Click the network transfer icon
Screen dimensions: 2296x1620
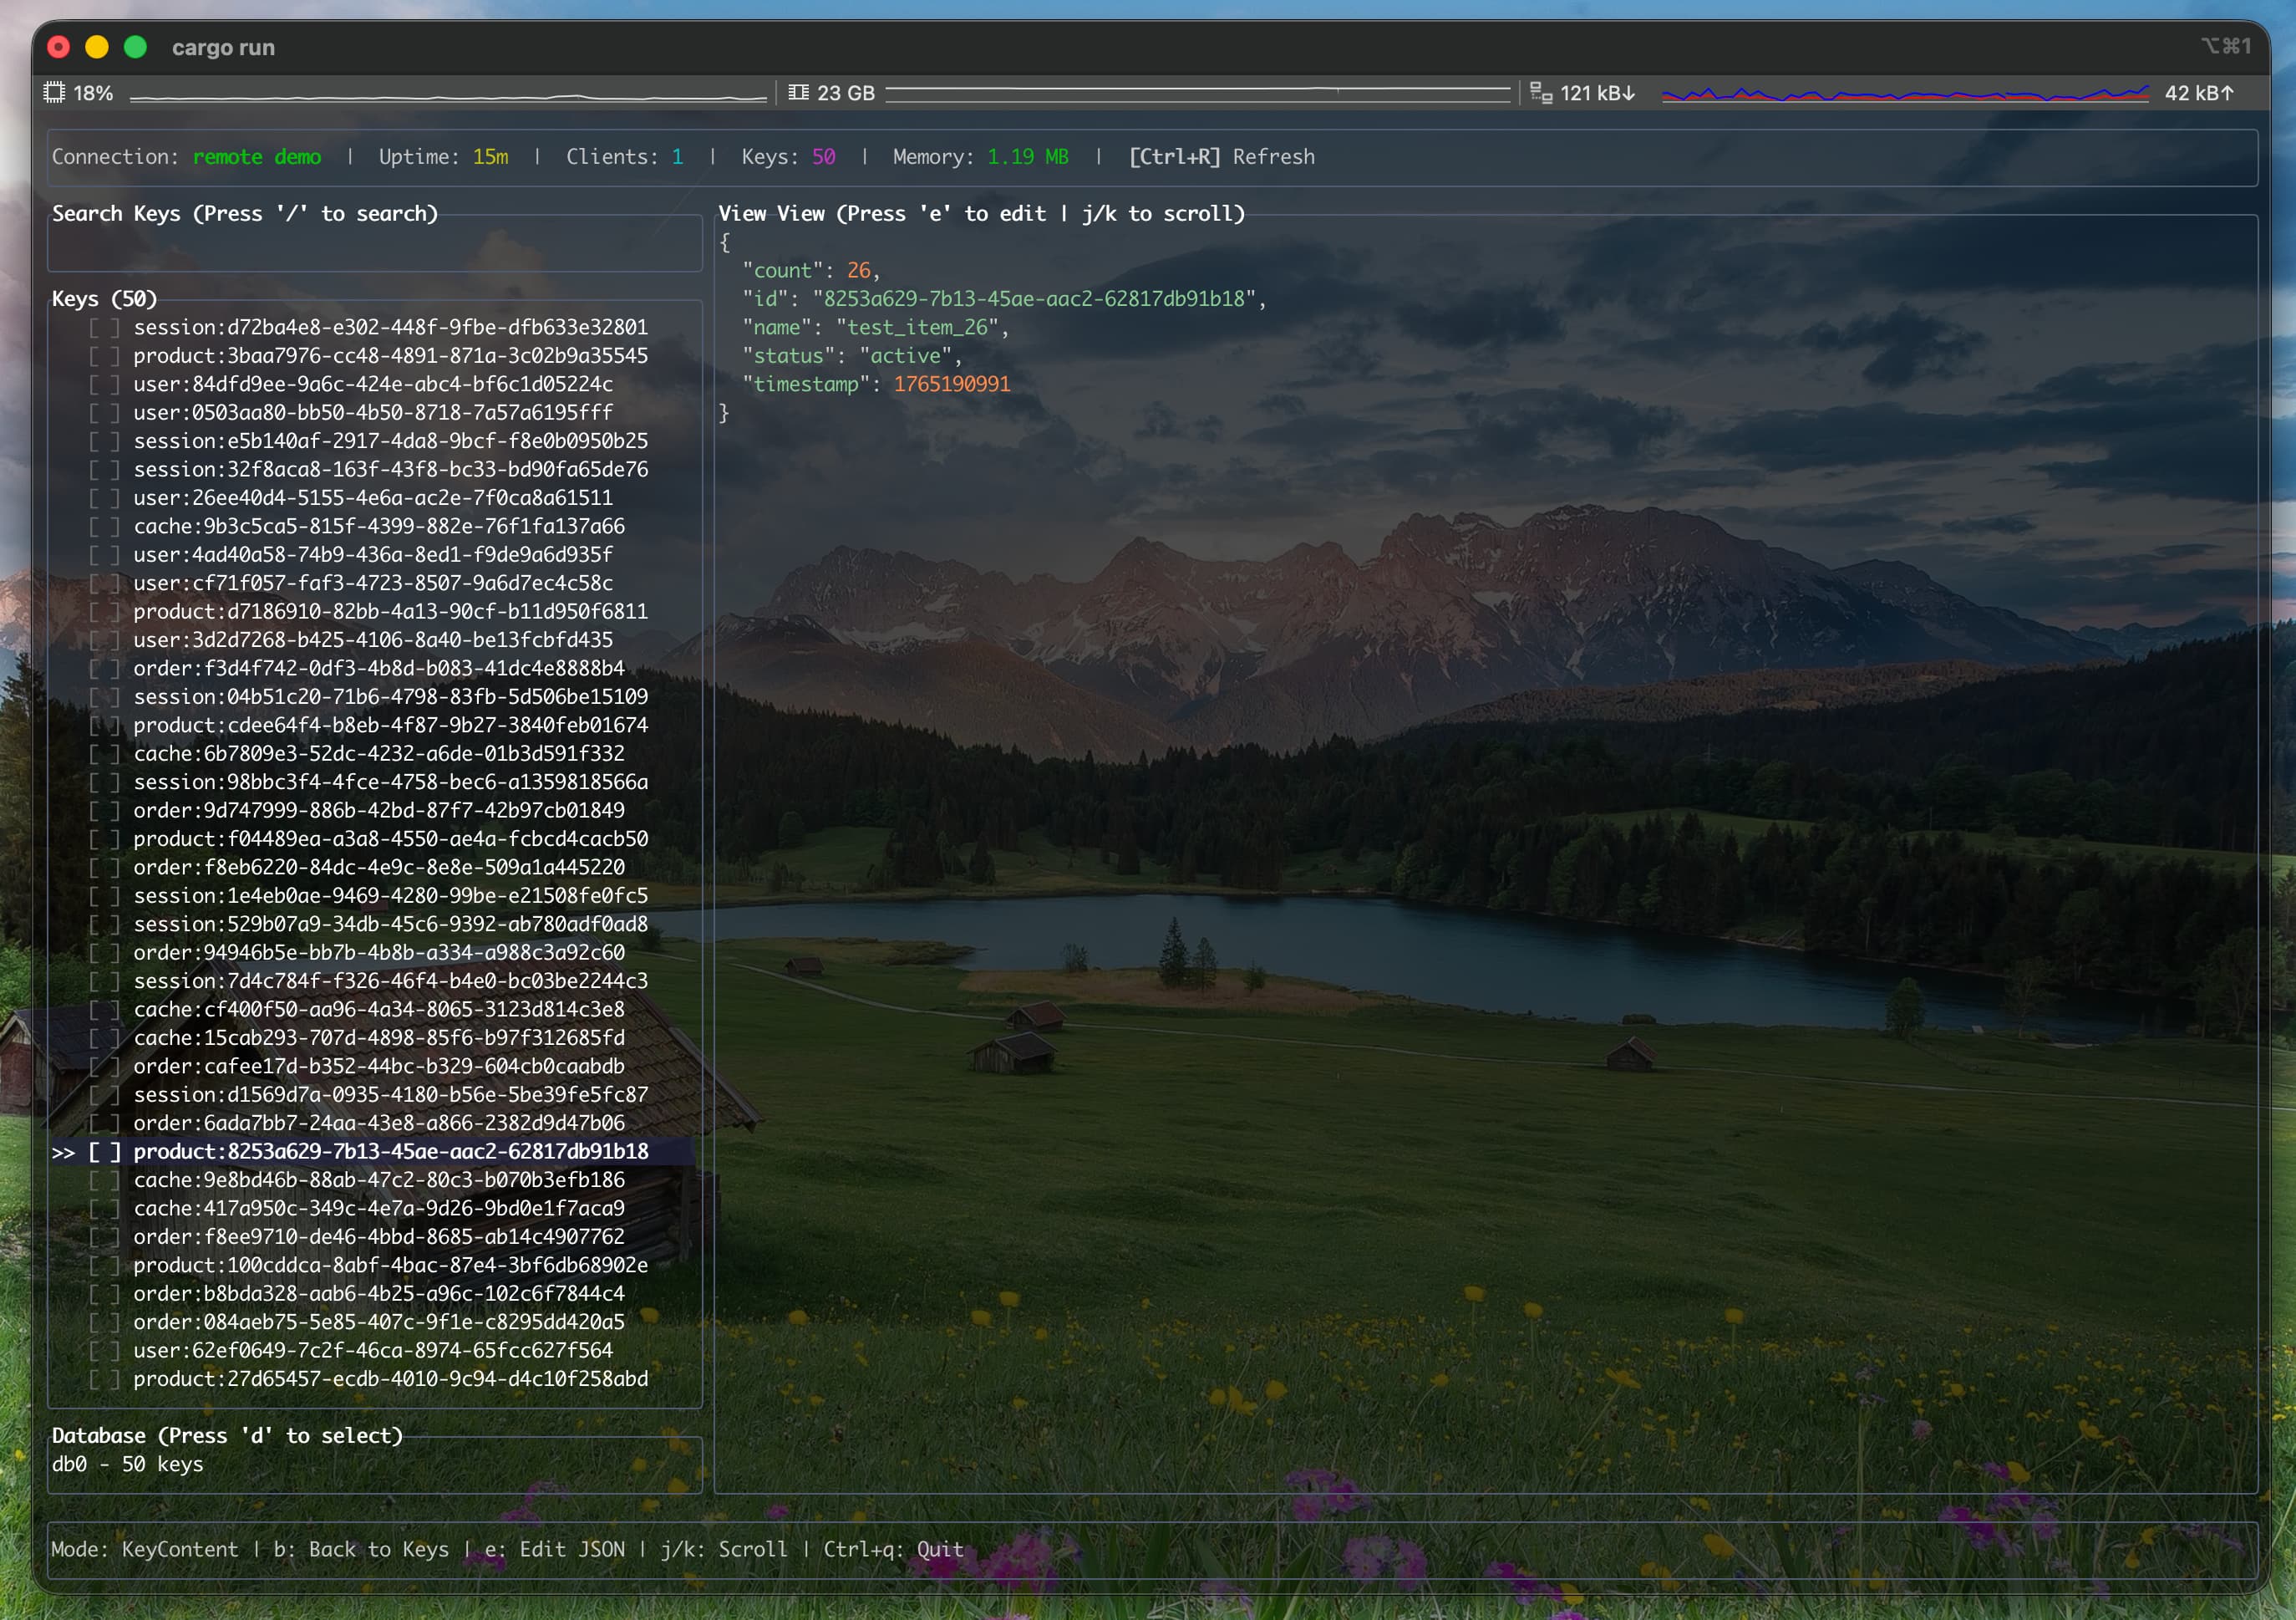click(x=1541, y=93)
